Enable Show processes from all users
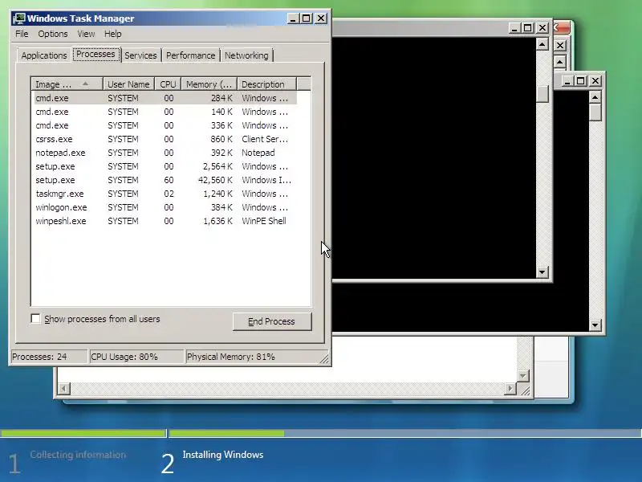Image resolution: width=642 pixels, height=482 pixels. pos(35,318)
